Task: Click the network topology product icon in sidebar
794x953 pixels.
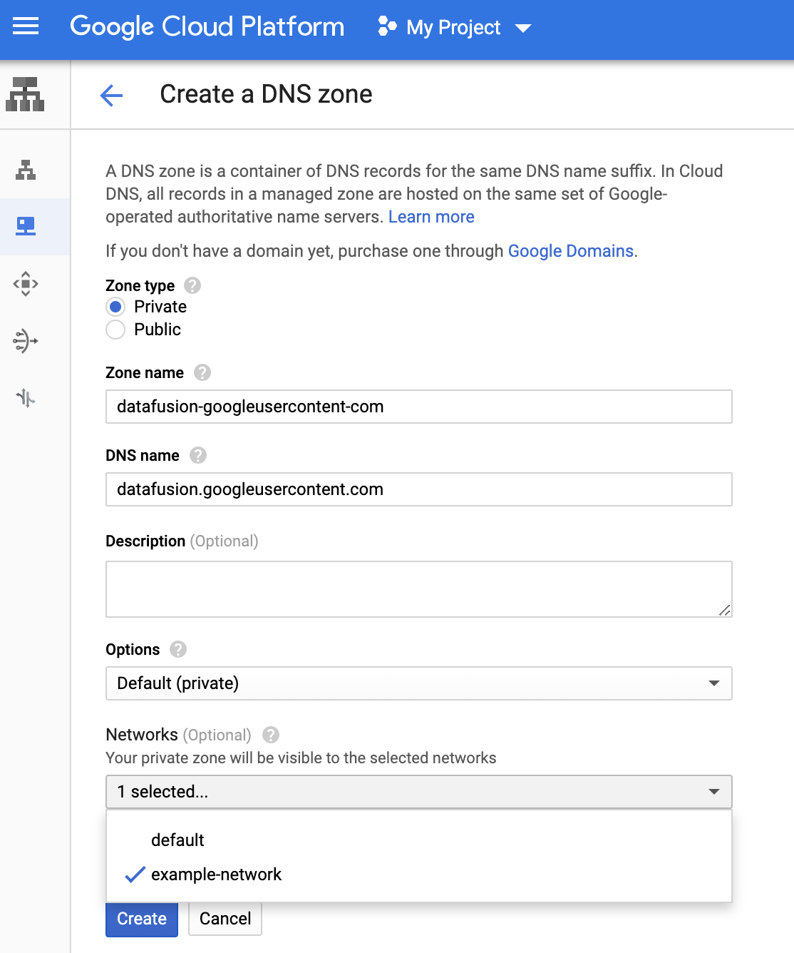Action: [x=25, y=95]
